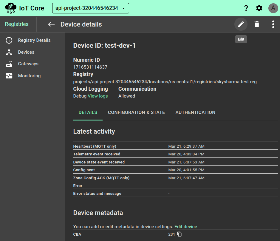Delete device with trash icon
Screen dimensions: 280x241
pos(257,24)
